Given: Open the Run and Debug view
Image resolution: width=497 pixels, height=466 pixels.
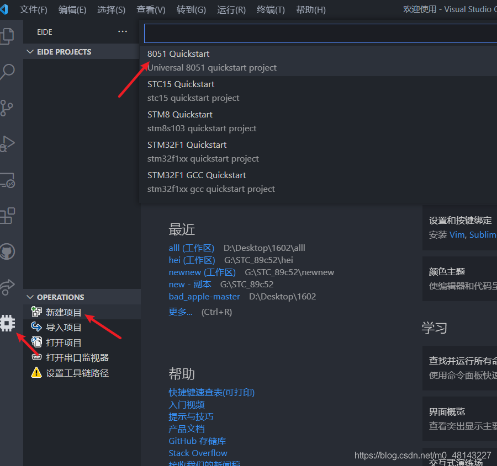Looking at the screenshot, I should (7, 144).
